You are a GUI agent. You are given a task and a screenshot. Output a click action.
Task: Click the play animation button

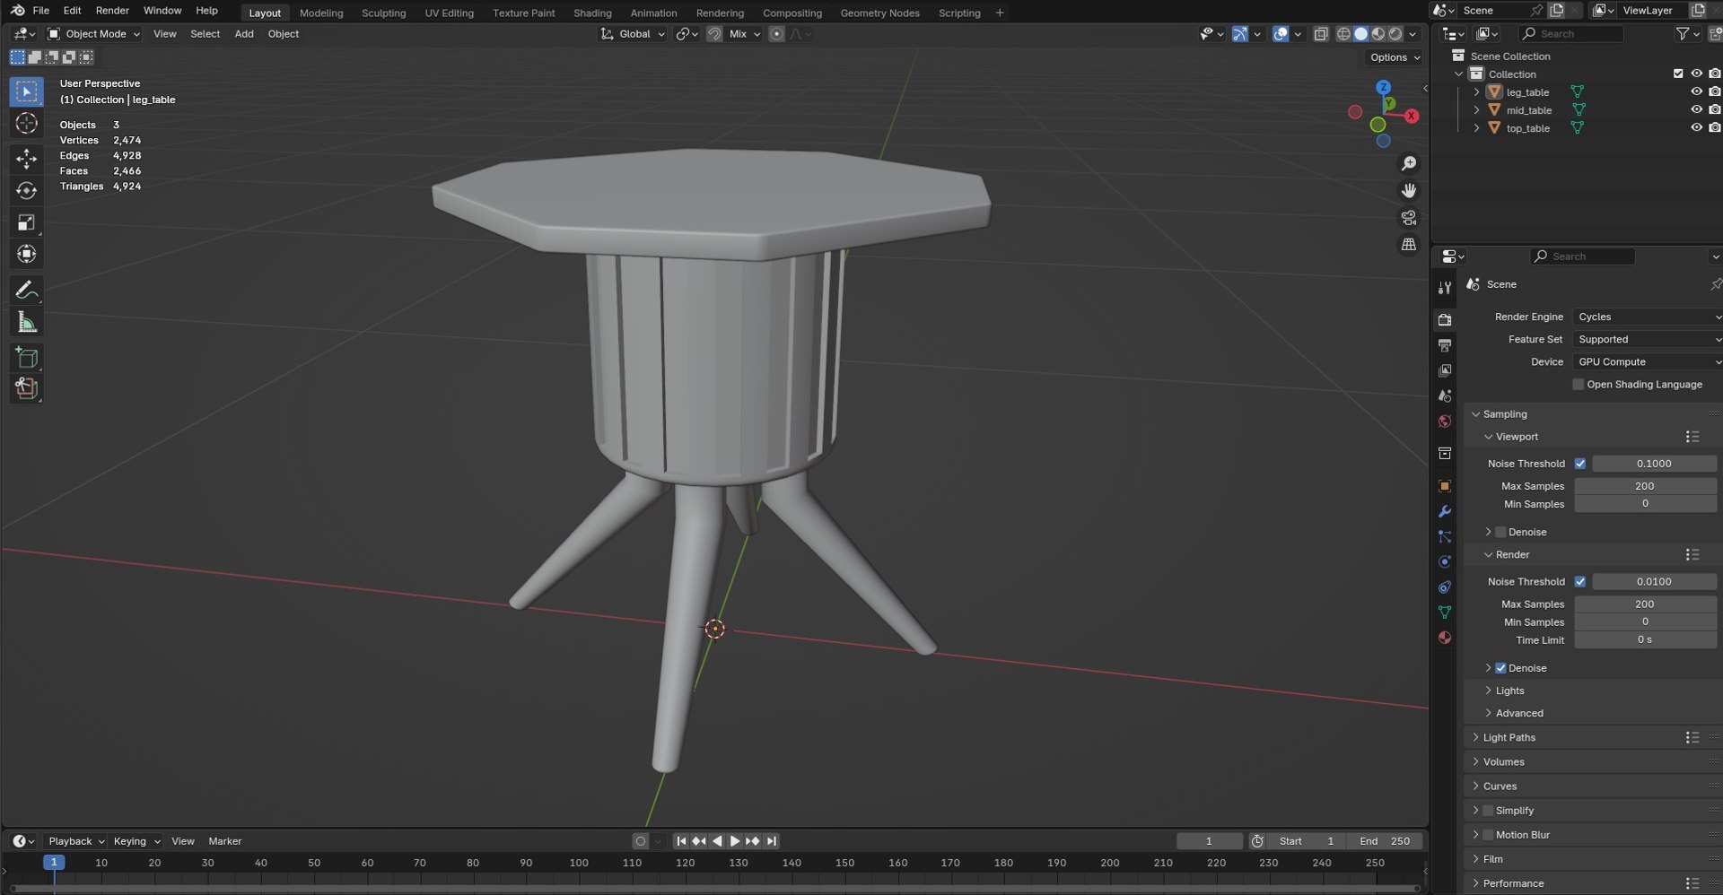[x=735, y=841]
